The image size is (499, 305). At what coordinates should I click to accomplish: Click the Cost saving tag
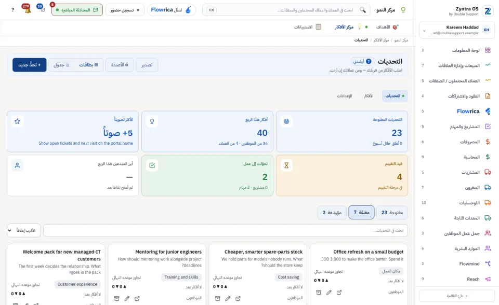pos(288,277)
